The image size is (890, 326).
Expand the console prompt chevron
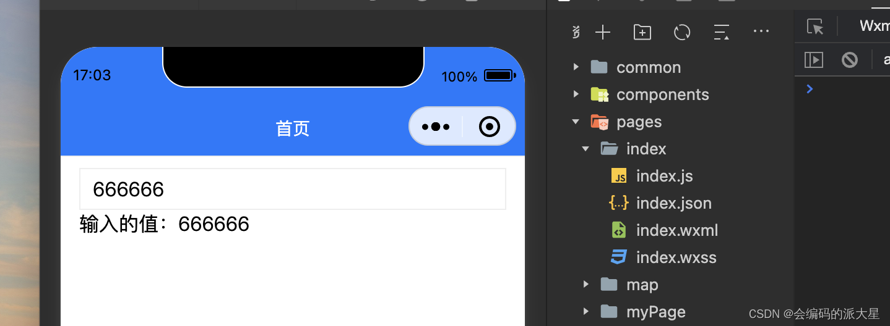(x=810, y=89)
